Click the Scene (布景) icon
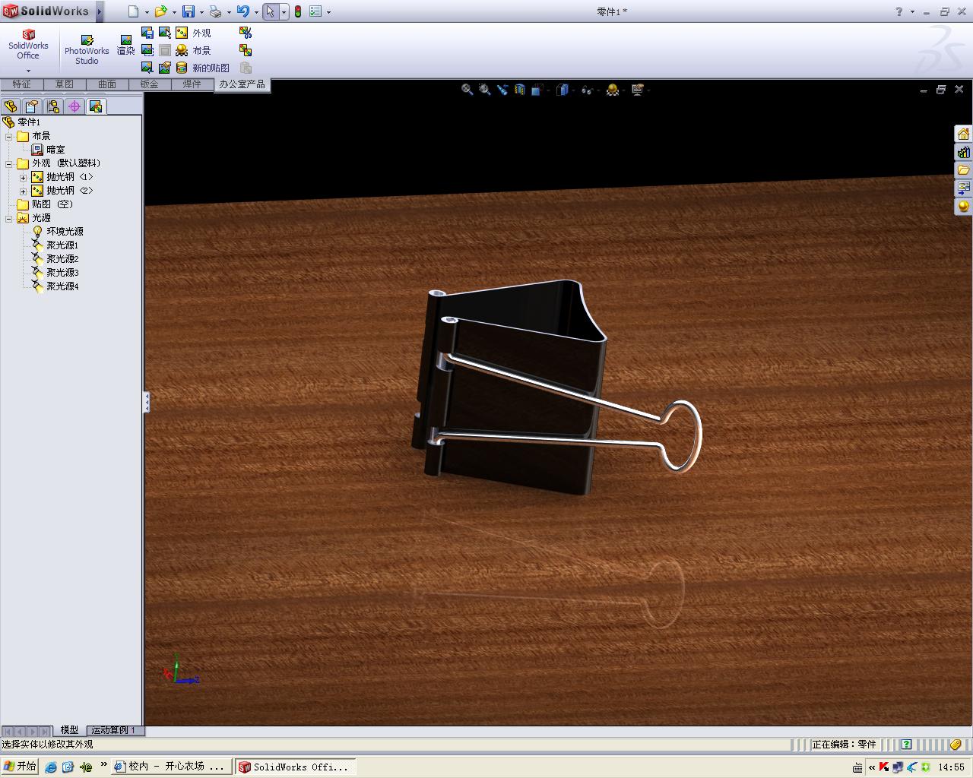Viewport: 973px width, 778px height. click(x=182, y=50)
